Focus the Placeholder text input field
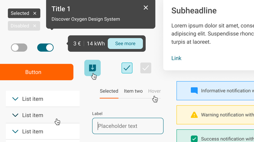Screen dimensions: 254x142 point(128,126)
